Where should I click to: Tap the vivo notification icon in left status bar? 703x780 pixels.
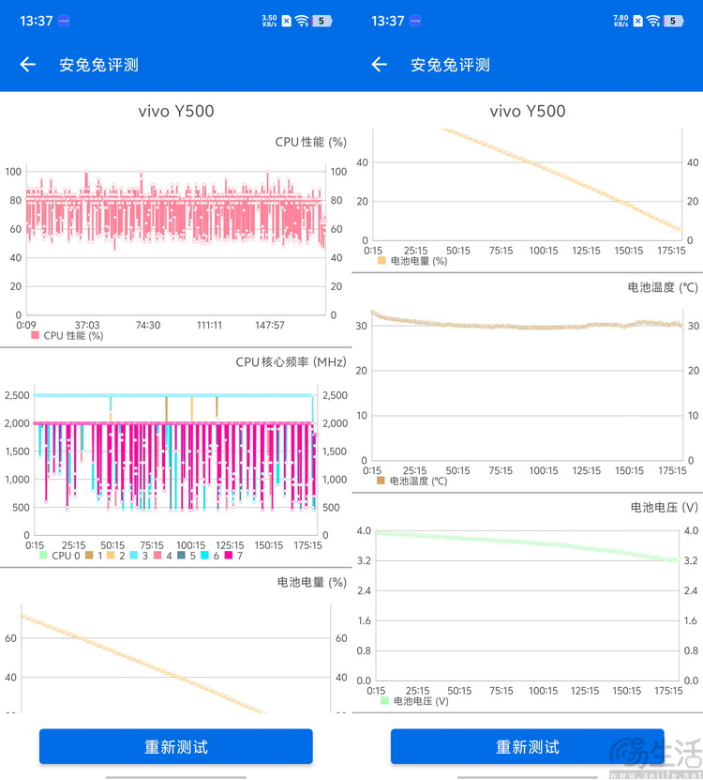point(64,21)
